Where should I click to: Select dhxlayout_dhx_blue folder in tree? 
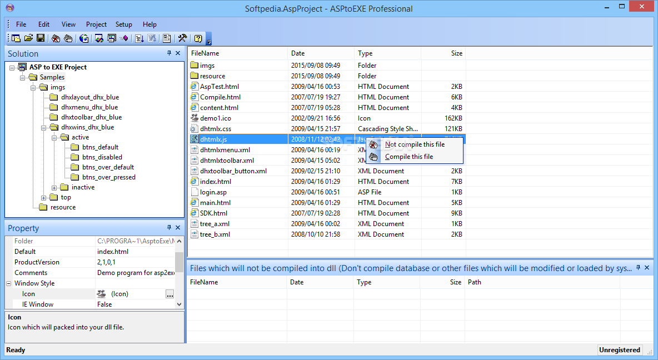(90, 97)
